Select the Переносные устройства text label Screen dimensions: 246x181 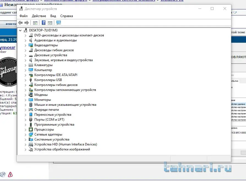click(x=53, y=115)
